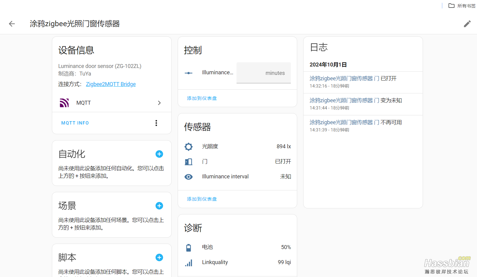Click the 99 lqi value

(284, 262)
